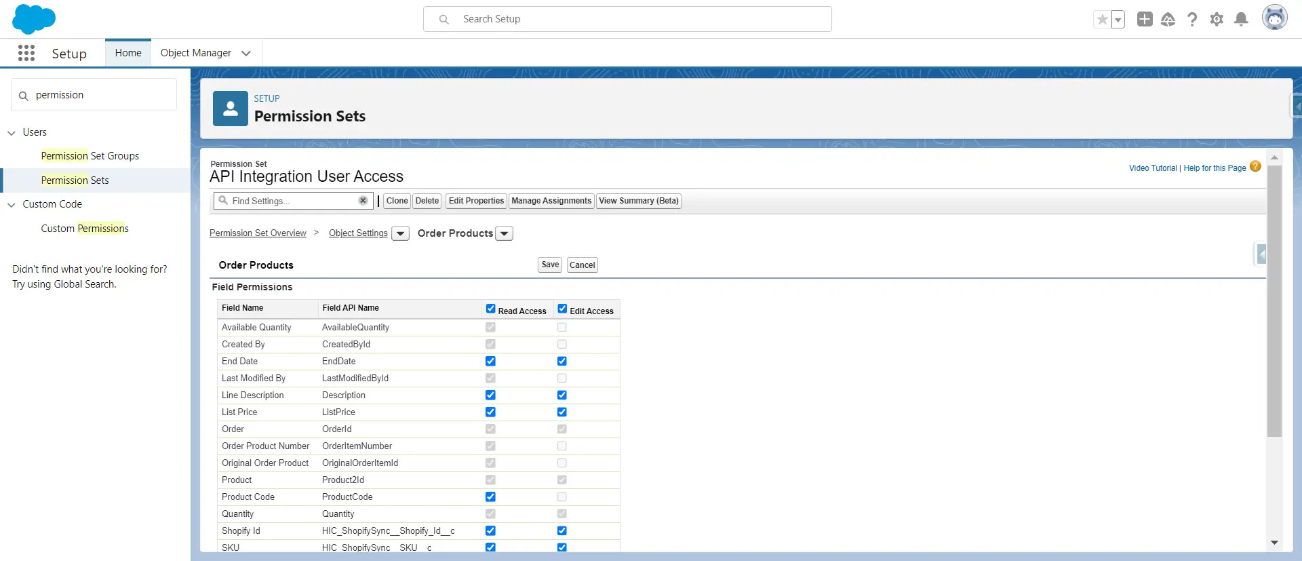Open the Order Products dropdown arrow
The image size is (1302, 561).
(505, 234)
